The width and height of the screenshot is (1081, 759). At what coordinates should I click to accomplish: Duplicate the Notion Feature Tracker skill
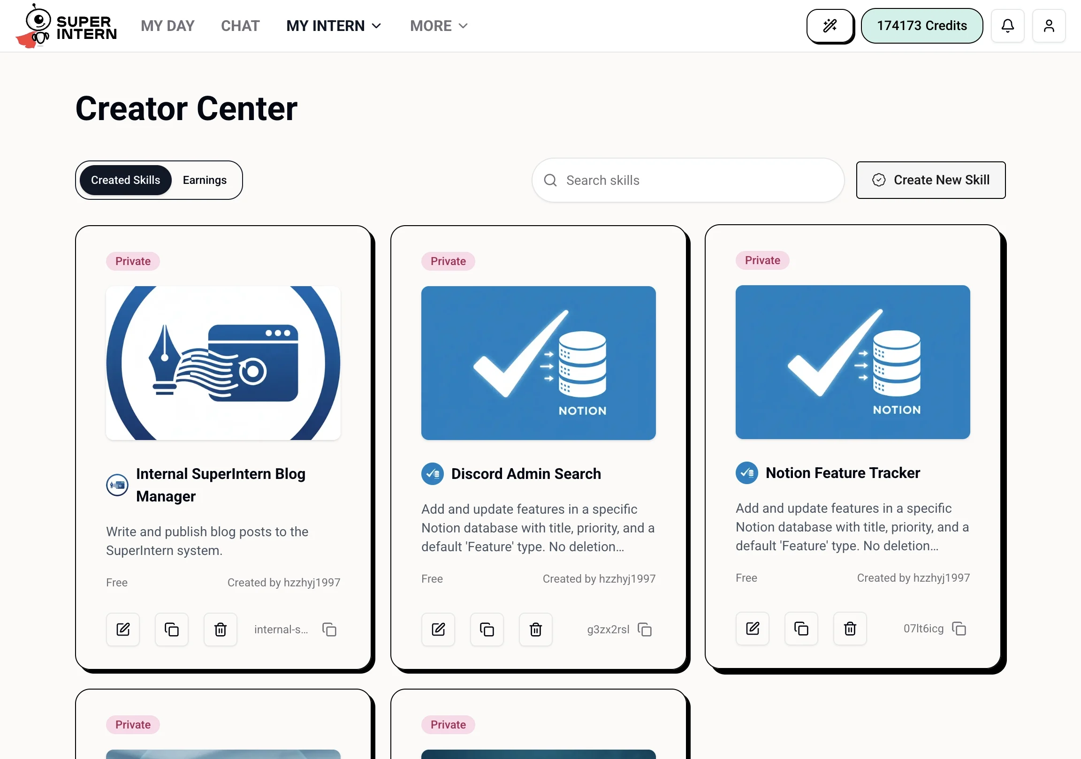tap(801, 629)
